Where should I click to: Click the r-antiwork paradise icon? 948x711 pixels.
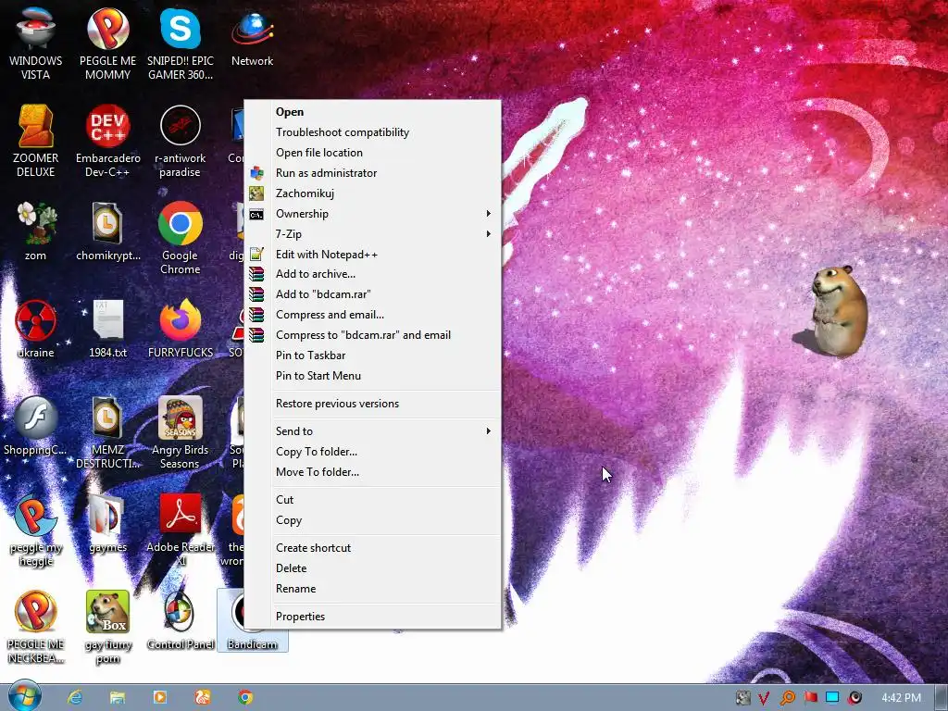tap(181, 141)
